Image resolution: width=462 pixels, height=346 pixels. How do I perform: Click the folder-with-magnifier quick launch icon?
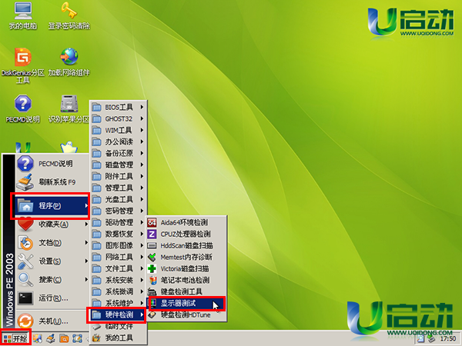click(64, 338)
